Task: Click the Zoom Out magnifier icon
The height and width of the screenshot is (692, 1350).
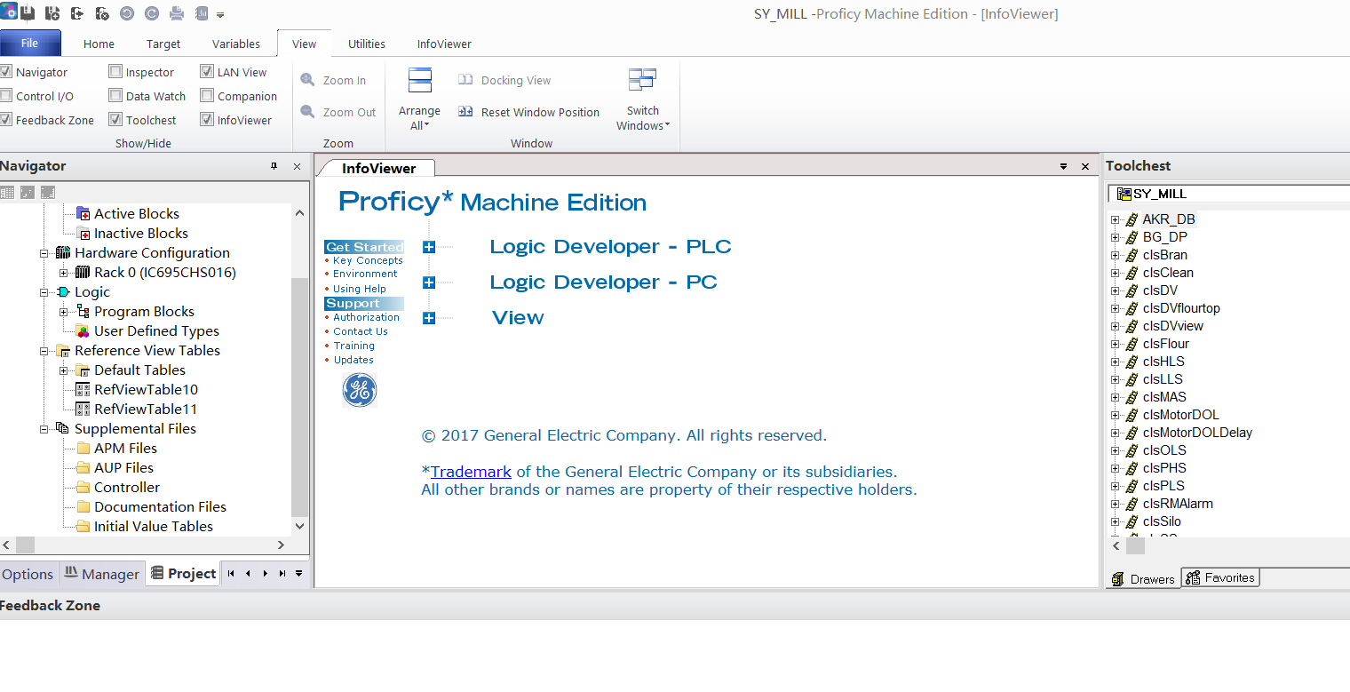Action: (x=307, y=112)
